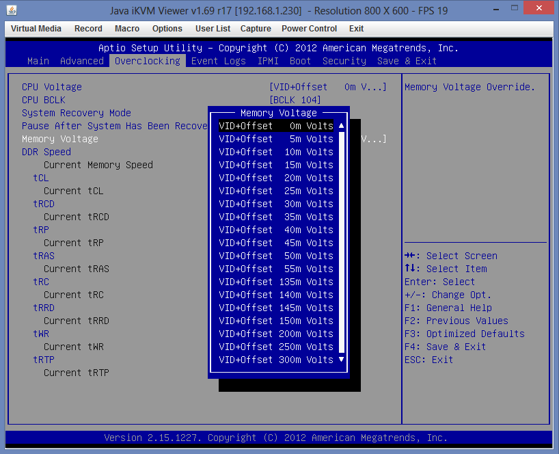Click the Java icon in the title bar
Screen dimensions: 559x454
tap(12, 10)
